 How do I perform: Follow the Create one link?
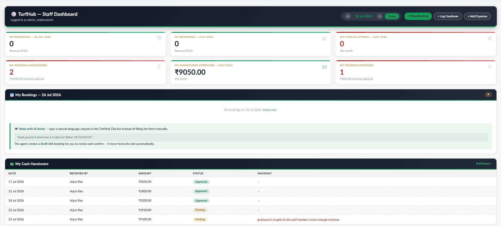point(270,110)
